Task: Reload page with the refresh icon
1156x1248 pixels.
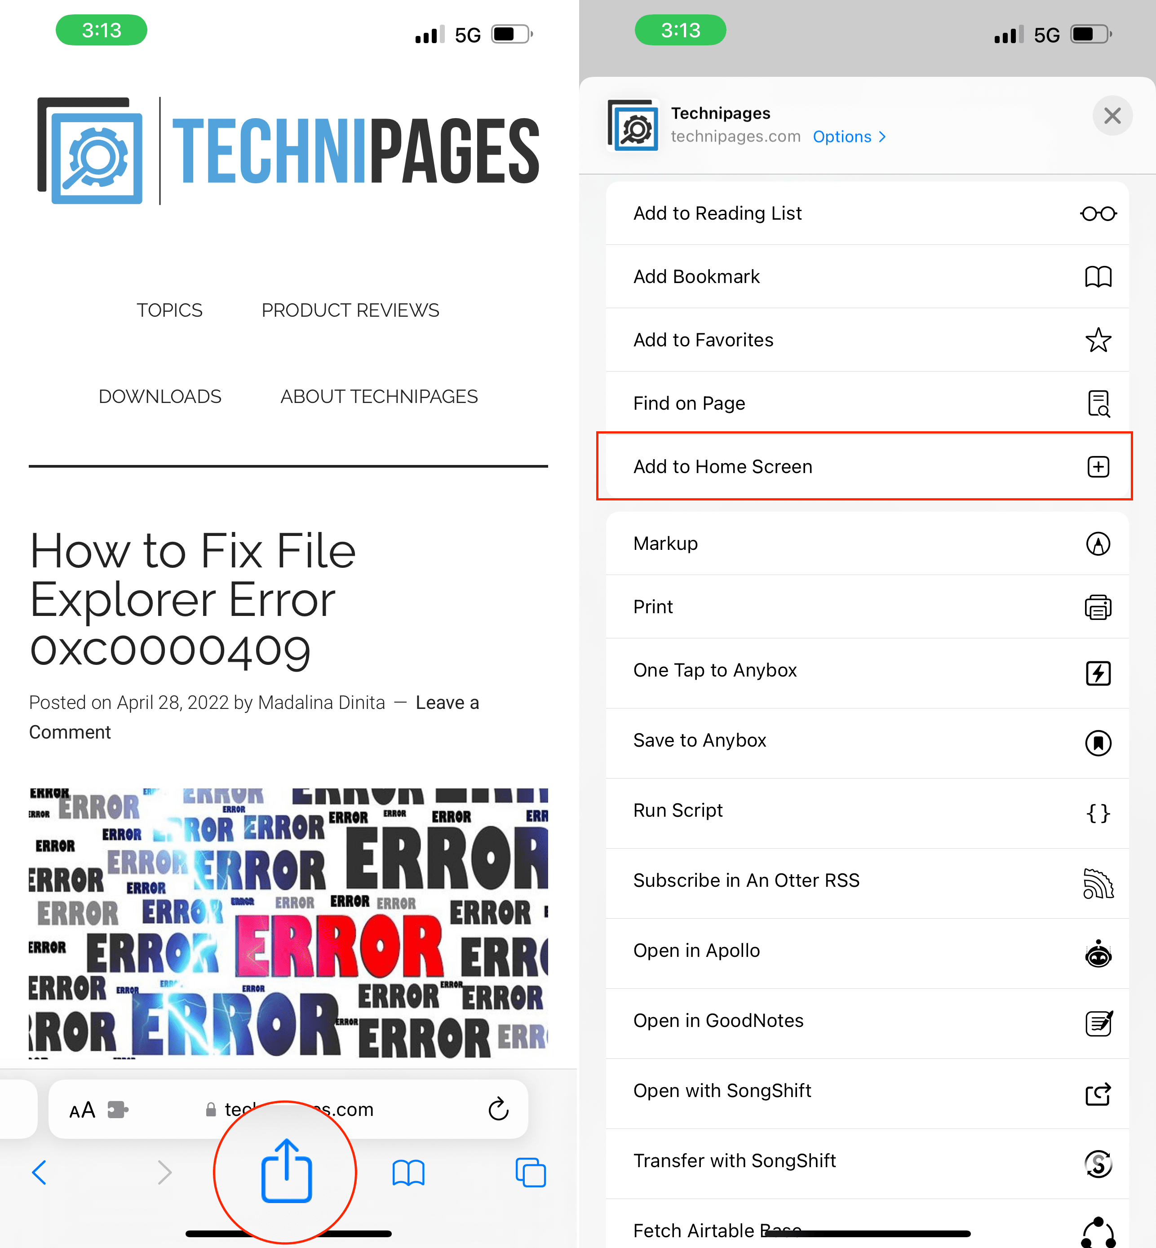Action: pyautogui.click(x=498, y=1109)
